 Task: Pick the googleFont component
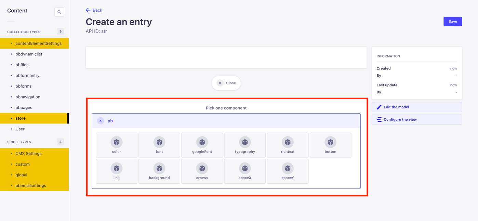coord(202,145)
